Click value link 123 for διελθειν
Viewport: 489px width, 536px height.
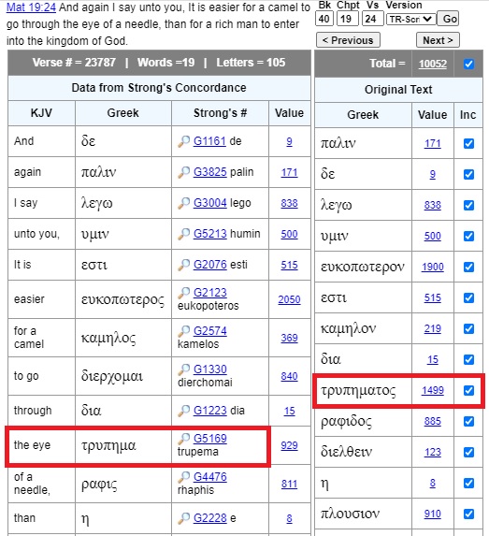click(x=433, y=452)
